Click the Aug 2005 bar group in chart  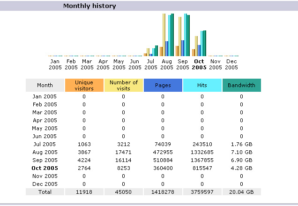click(167, 35)
